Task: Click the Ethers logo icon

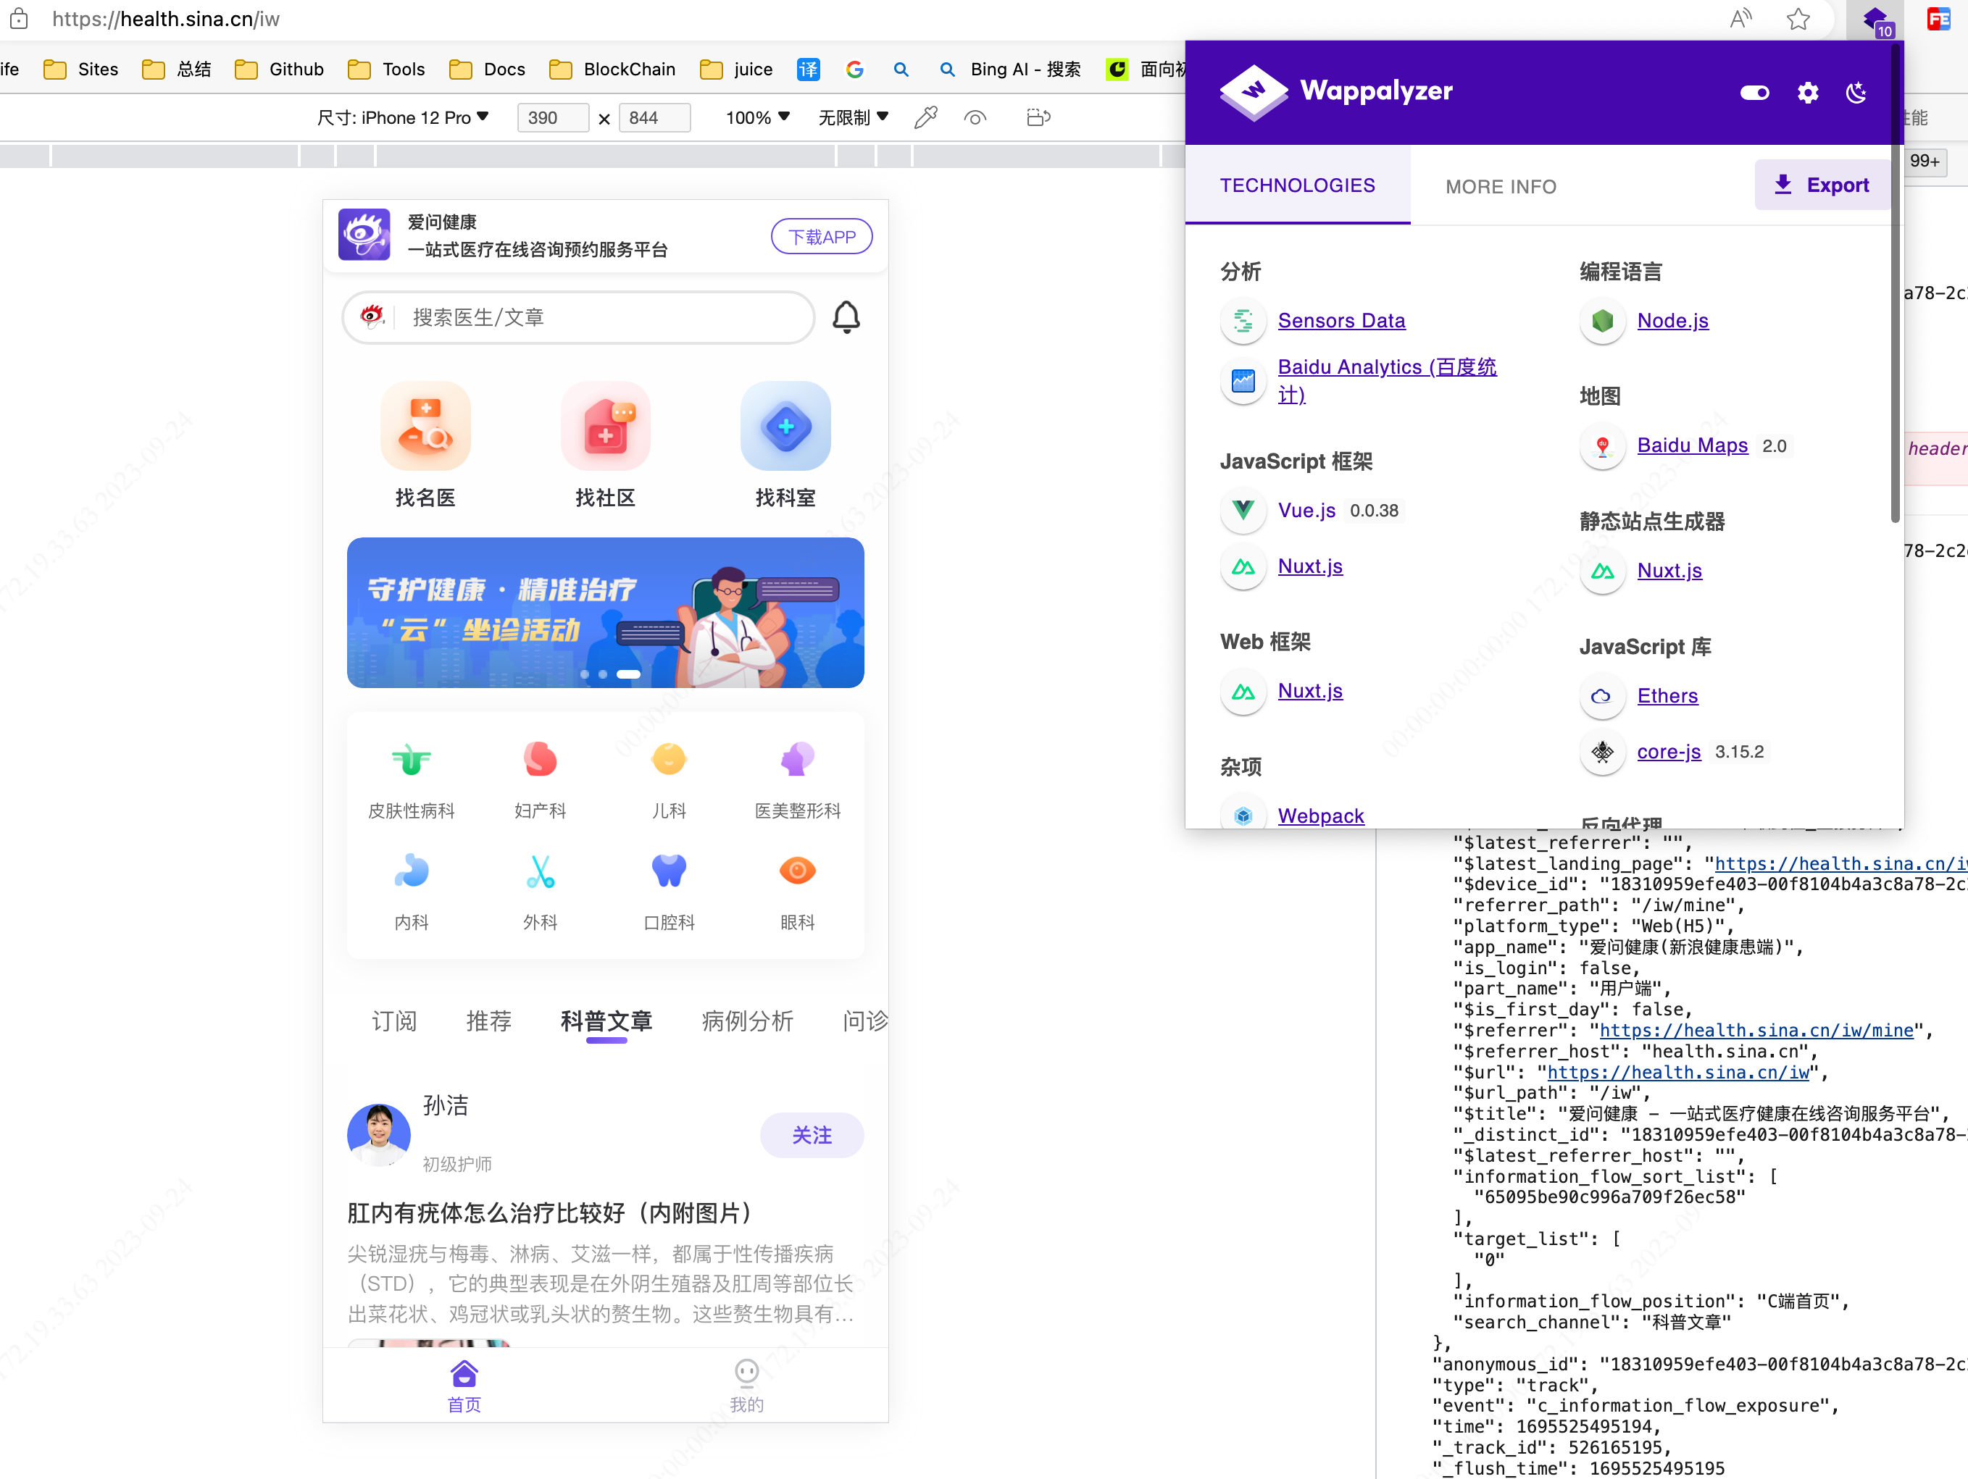Action: [1602, 696]
